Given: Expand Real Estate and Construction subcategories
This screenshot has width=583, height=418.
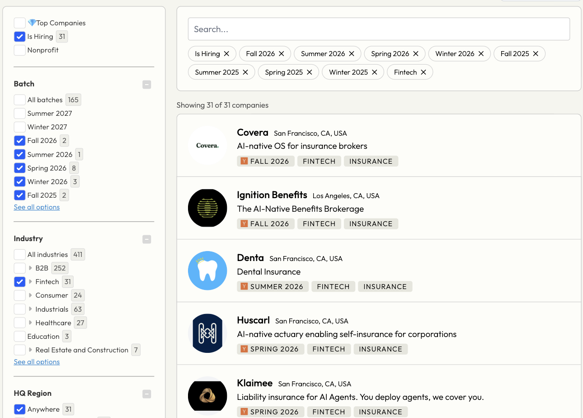Looking at the screenshot, I should (30, 350).
